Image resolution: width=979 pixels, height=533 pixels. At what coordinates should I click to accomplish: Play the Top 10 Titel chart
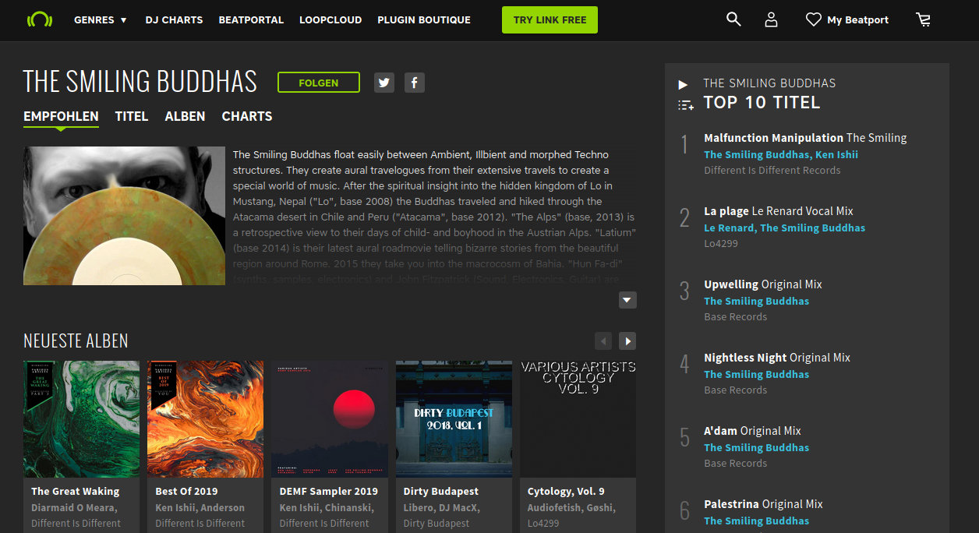coord(683,84)
